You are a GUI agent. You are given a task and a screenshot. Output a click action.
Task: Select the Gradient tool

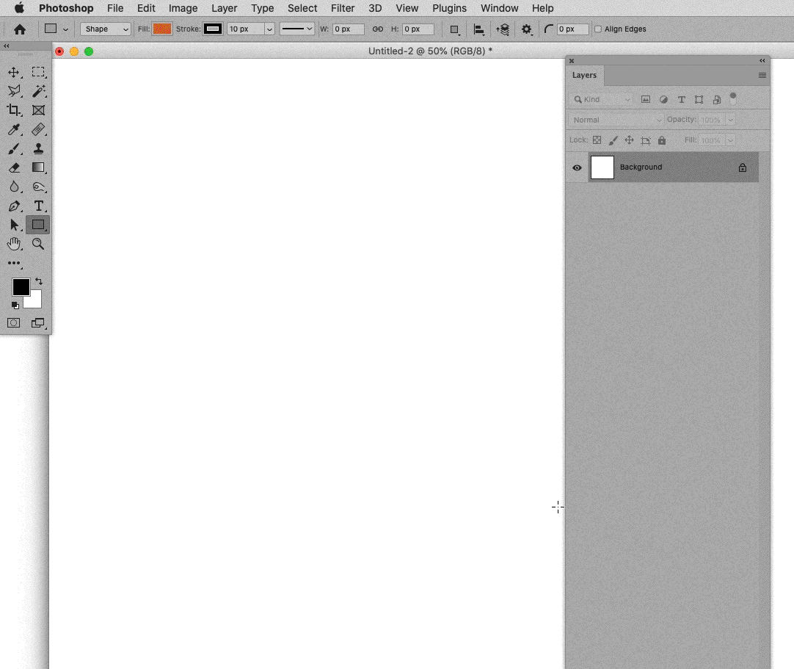(x=38, y=167)
